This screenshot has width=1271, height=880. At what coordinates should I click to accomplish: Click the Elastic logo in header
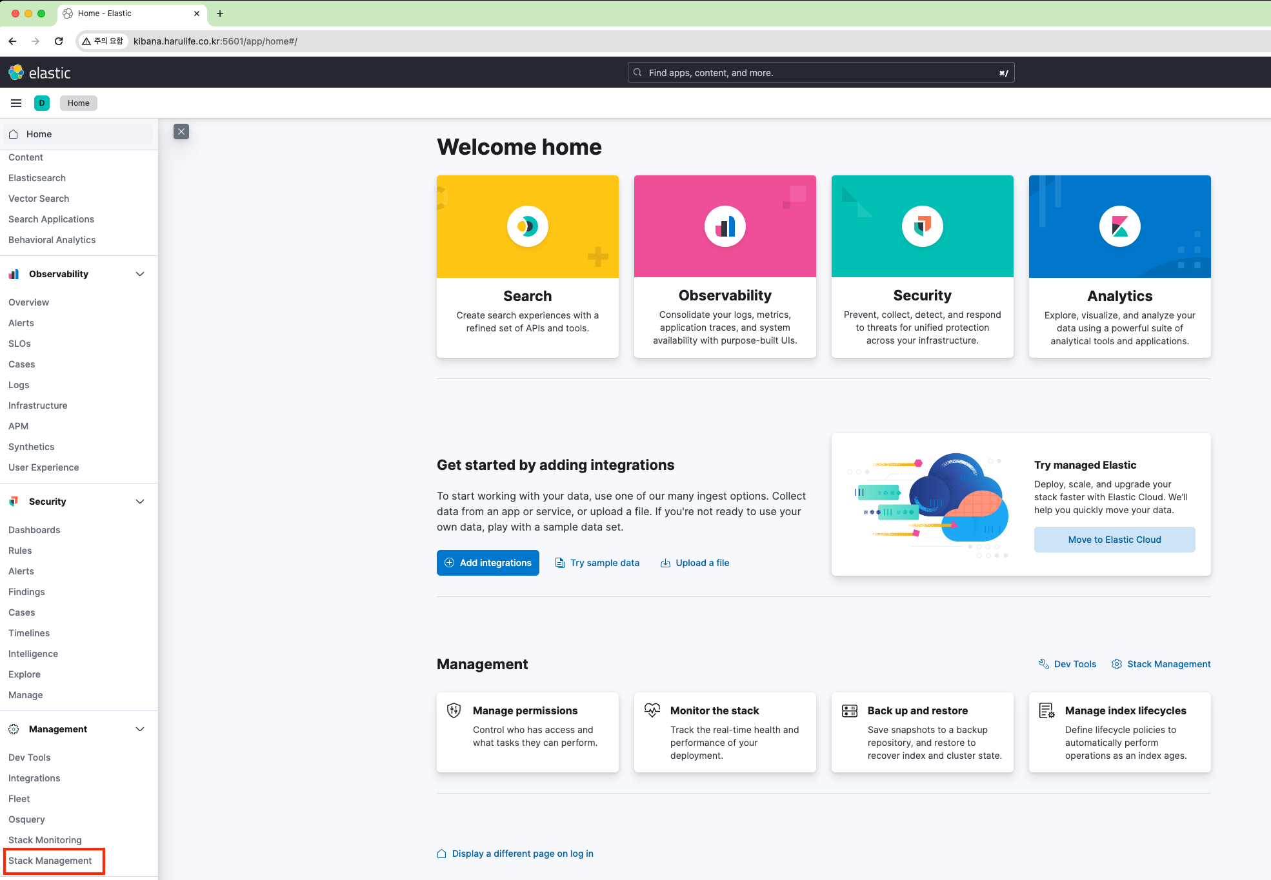click(39, 73)
